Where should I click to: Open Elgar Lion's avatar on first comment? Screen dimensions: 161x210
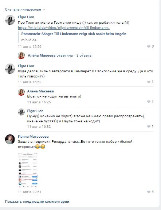click(10, 20)
